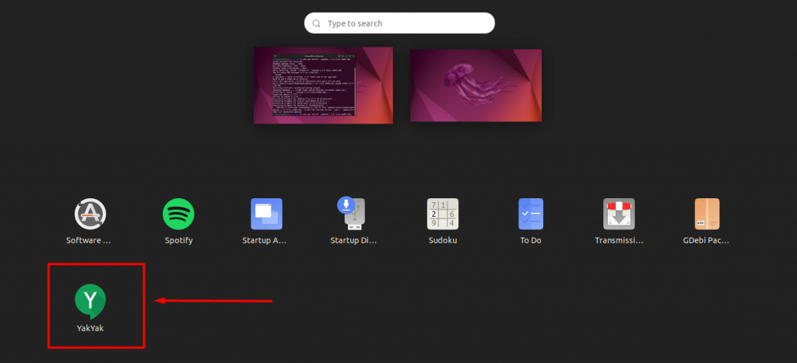Click the search magnifier icon
Screen dimensions: 797x363
[x=317, y=23]
